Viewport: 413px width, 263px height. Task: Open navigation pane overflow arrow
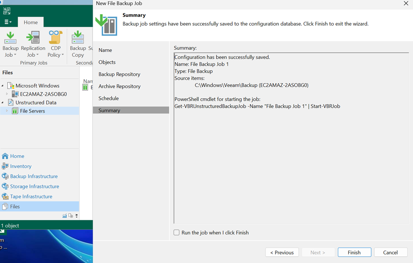[76, 216]
